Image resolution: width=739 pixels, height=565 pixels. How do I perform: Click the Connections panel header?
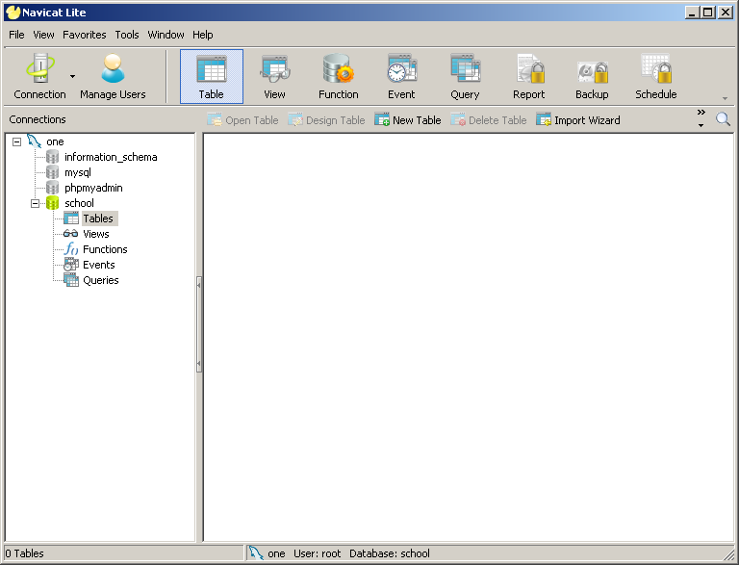tap(38, 119)
